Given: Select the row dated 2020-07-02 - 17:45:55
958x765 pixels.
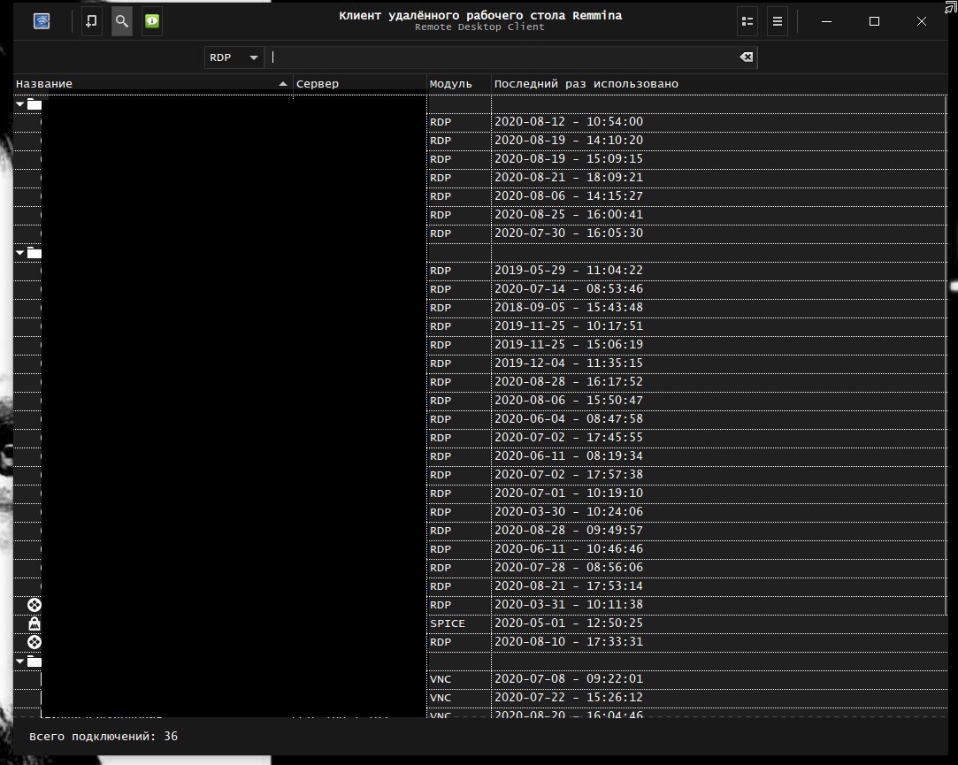Looking at the screenshot, I should point(480,438).
